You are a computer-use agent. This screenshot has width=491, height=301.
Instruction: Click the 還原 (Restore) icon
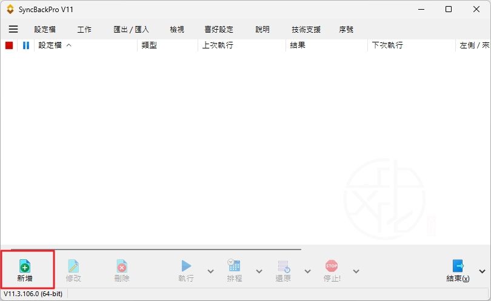tap(283, 266)
